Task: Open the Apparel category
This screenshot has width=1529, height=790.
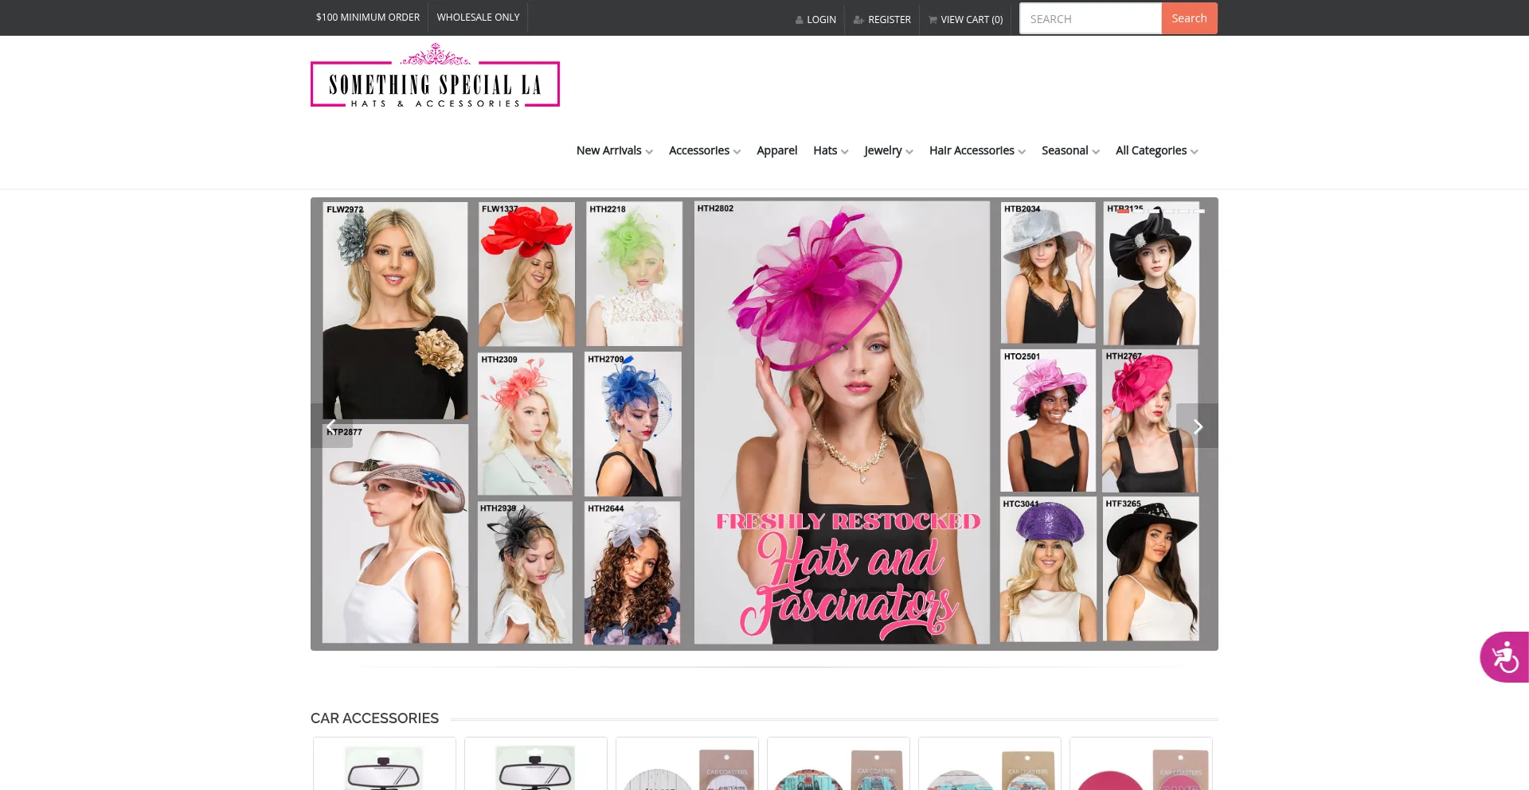Action: [776, 150]
